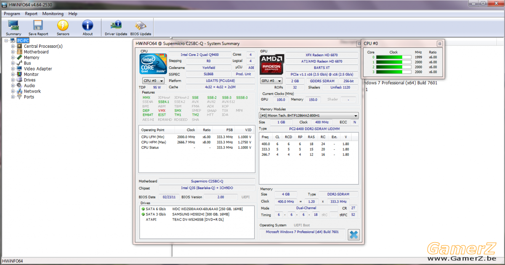This screenshot has width=505, height=265.
Task: Open the CPU #0 selector dropdown
Action: coord(153,81)
